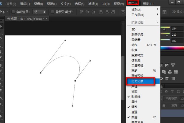Add a Channel Mixer adjustment (three circles)
Viewport: 184px width, 123px height.
click(170, 72)
